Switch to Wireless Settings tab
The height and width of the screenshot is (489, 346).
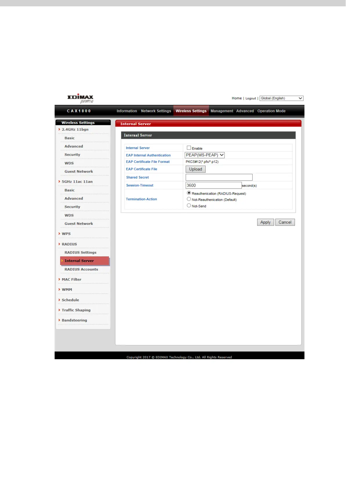(x=191, y=111)
